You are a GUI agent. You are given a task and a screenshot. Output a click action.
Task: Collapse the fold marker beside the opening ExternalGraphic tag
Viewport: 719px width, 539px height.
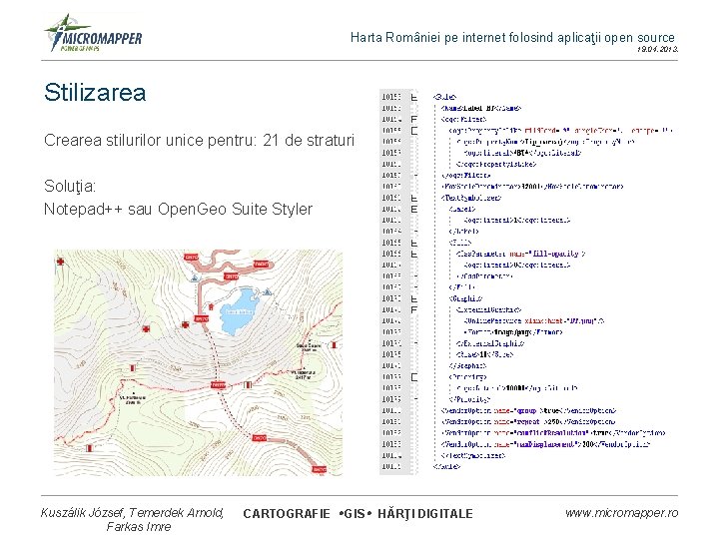[x=414, y=310]
